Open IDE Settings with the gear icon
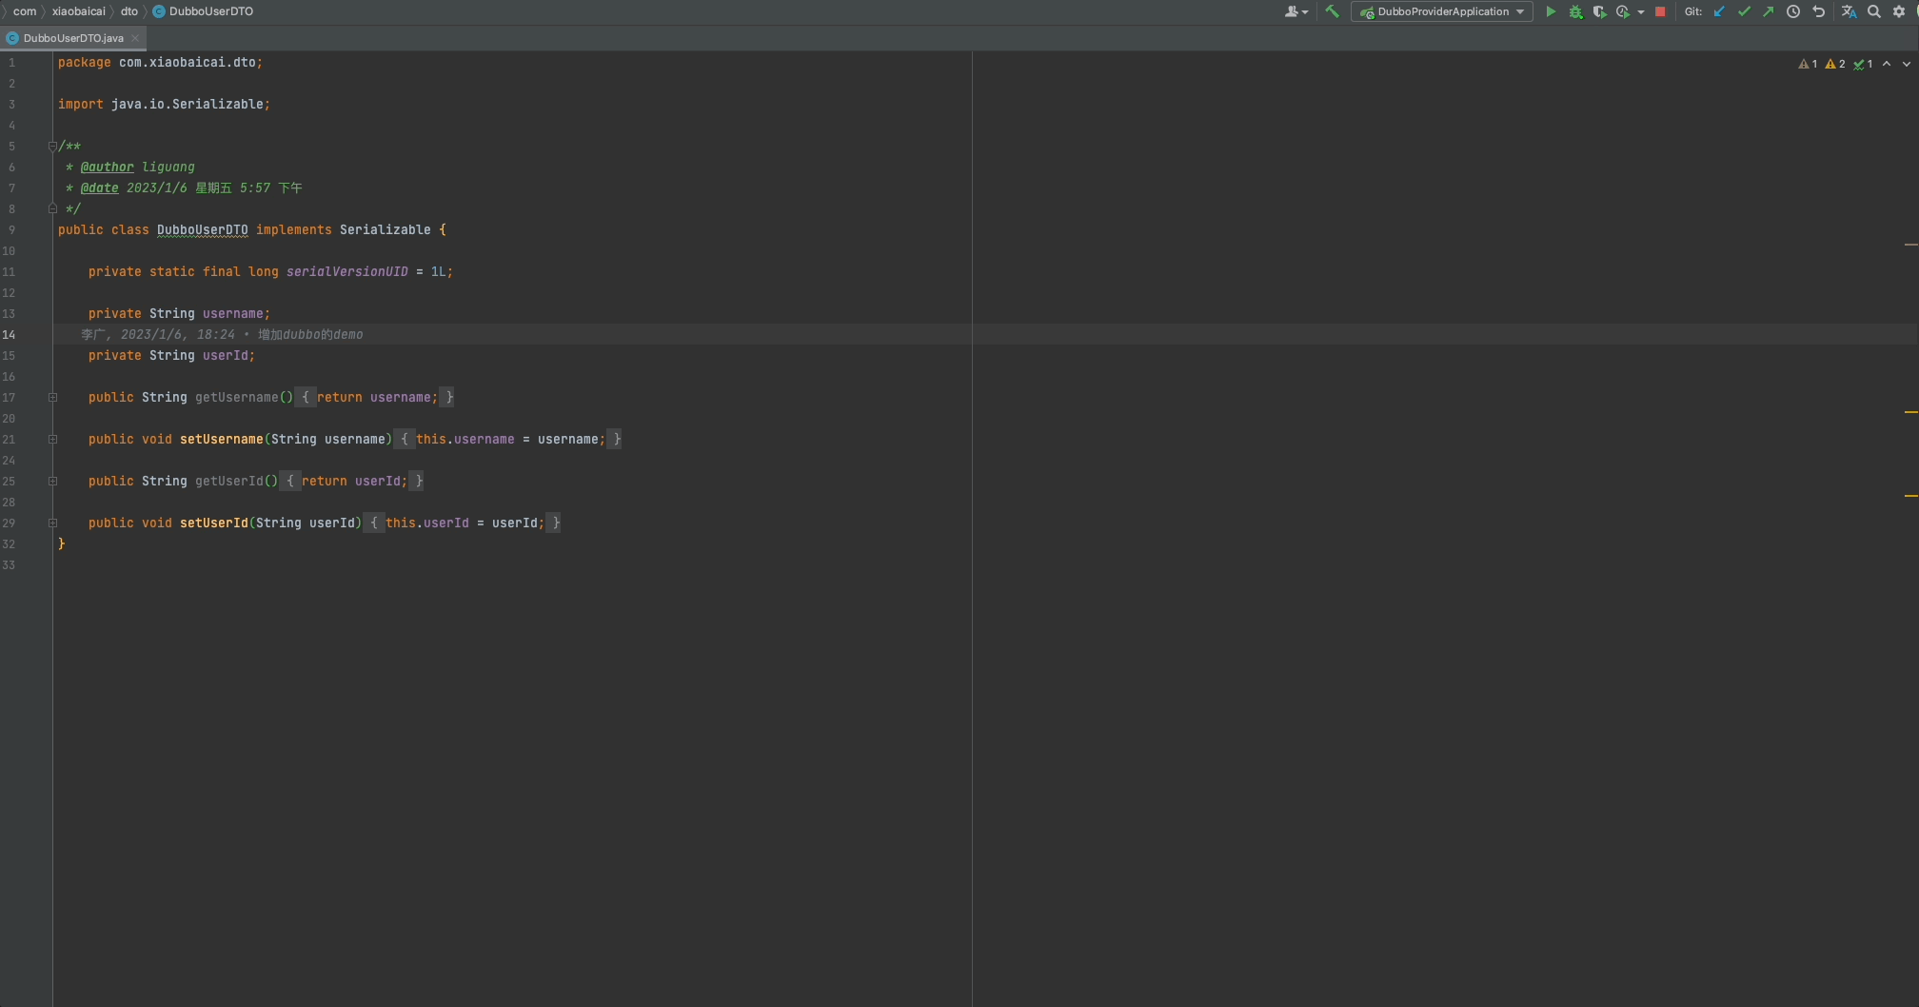Screen dimensions: 1919x1007 click(x=1899, y=11)
